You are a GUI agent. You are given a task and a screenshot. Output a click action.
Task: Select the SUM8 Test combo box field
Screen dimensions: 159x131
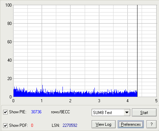[111, 112]
